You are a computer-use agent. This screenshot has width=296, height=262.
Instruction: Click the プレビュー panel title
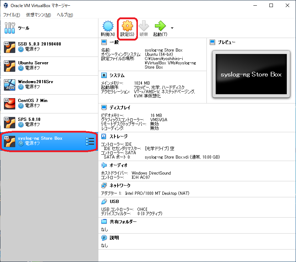(x=227, y=42)
